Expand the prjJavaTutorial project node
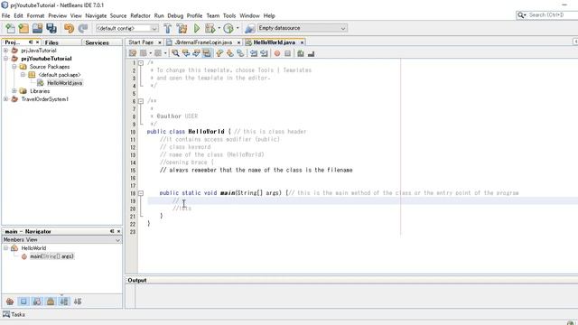Image resolution: width=578 pixels, height=325 pixels. (6, 51)
